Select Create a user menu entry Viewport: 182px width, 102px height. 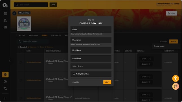click(159, 46)
